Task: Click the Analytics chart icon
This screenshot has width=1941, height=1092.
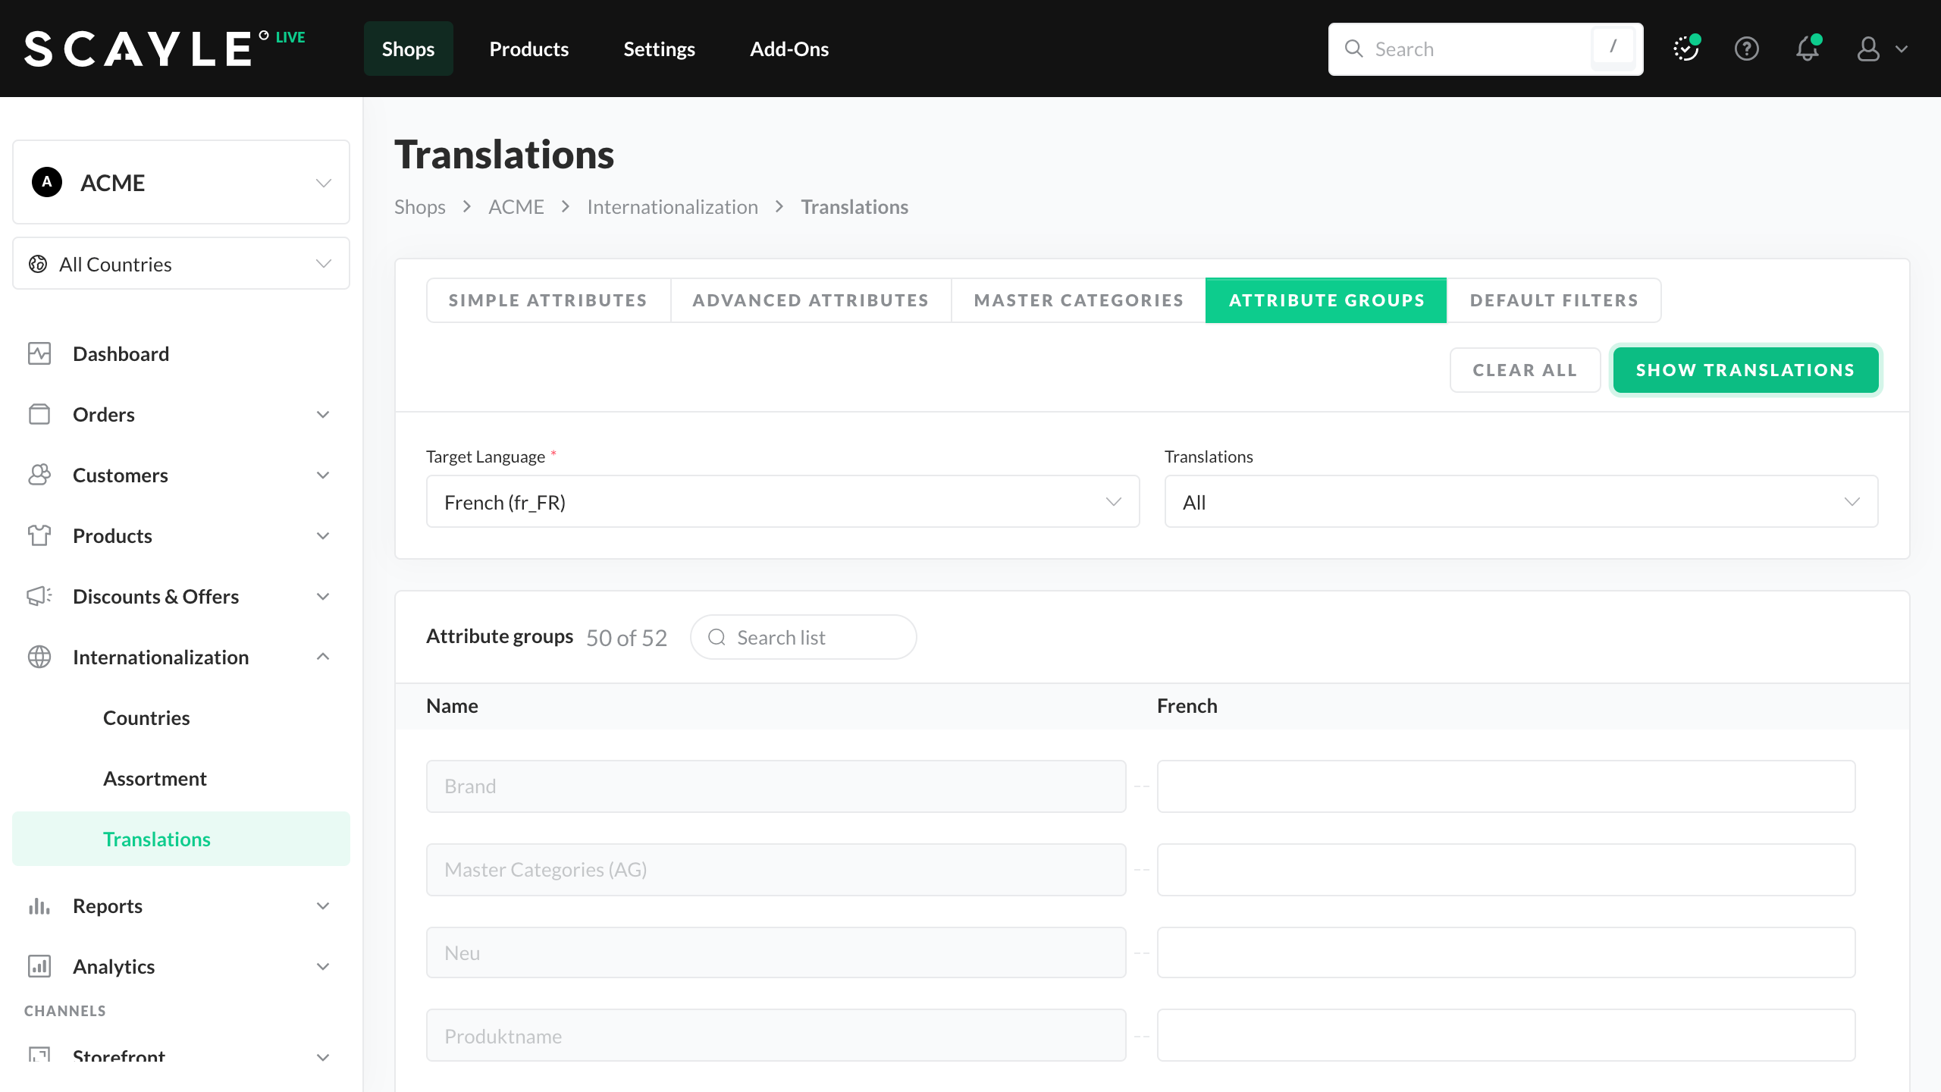Action: [x=39, y=966]
